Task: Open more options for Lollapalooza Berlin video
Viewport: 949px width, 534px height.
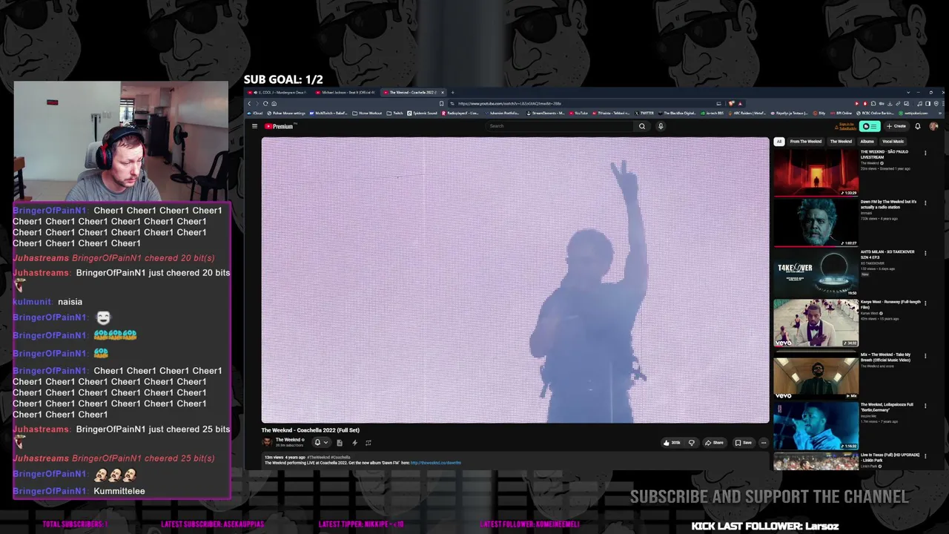Action: pyautogui.click(x=925, y=406)
